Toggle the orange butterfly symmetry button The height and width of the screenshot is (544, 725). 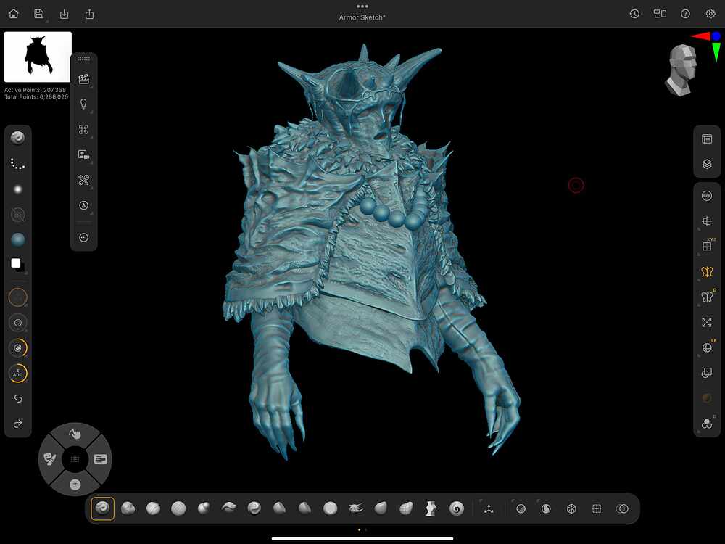tap(707, 271)
